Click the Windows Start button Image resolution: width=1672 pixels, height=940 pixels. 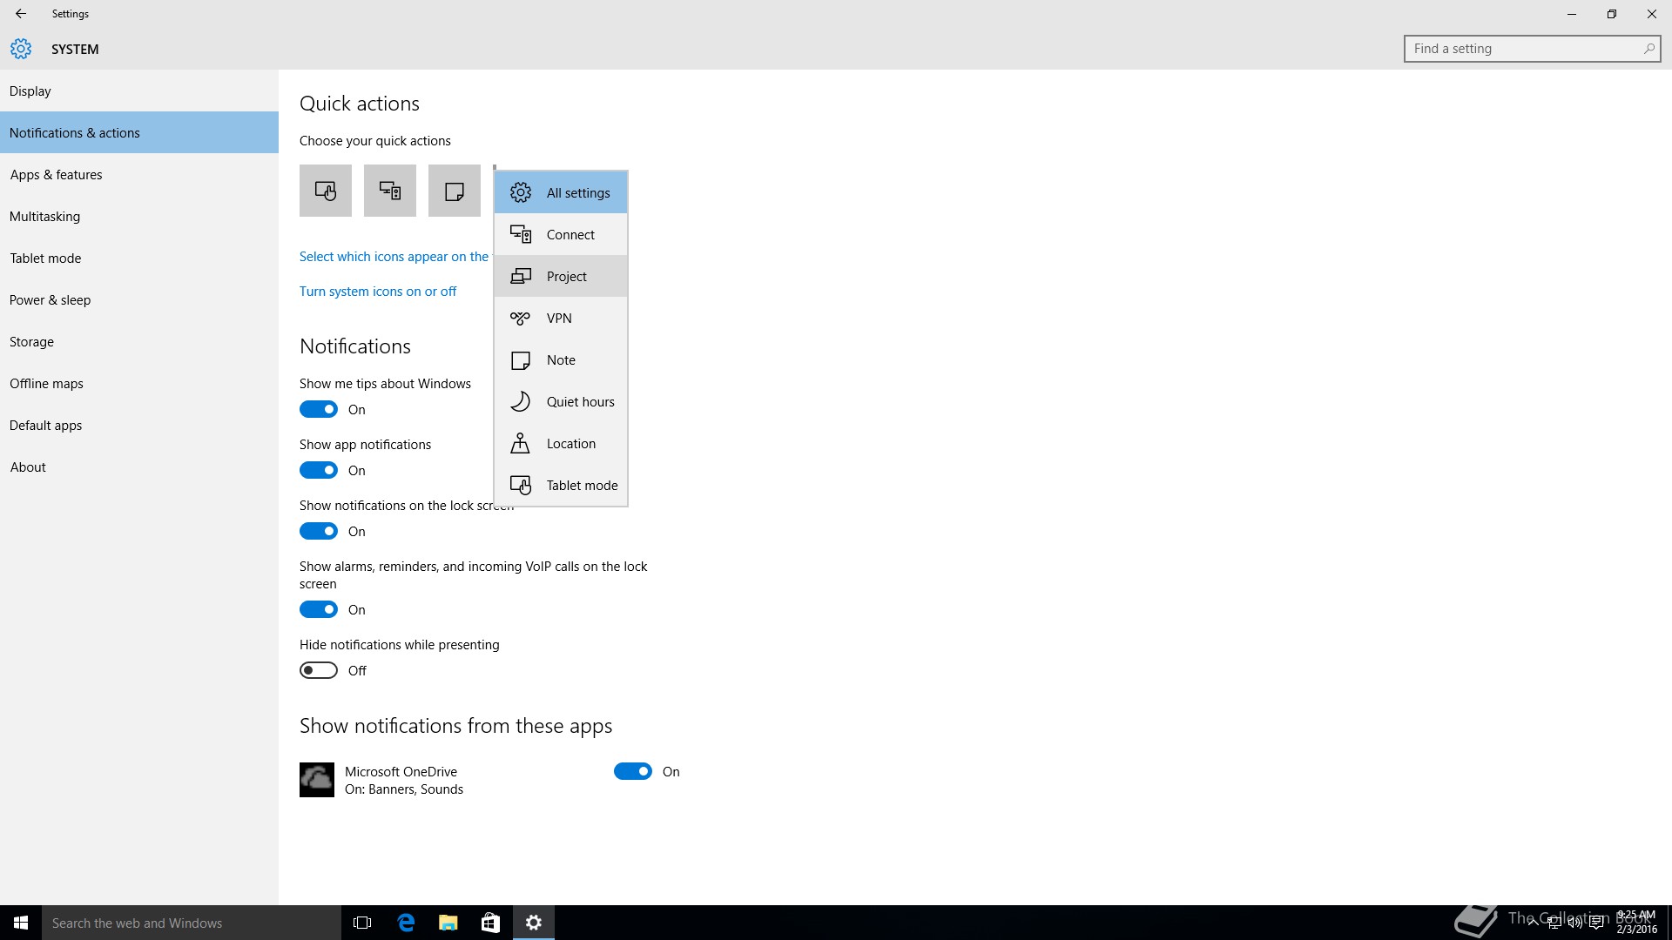point(21,923)
